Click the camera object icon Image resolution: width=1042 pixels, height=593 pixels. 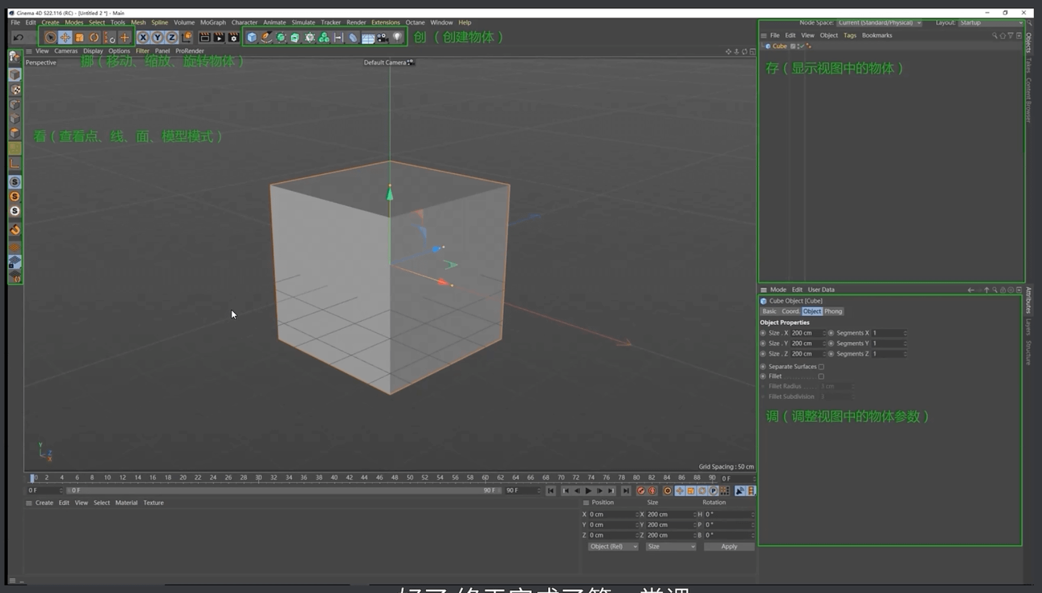383,37
